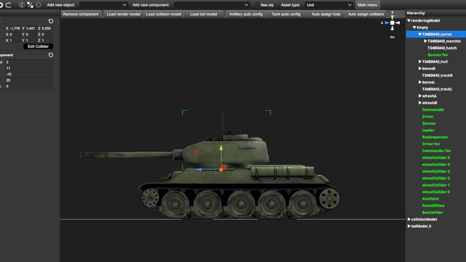
Task: Reset transform with circular arrow icon
Action: pos(51,21)
